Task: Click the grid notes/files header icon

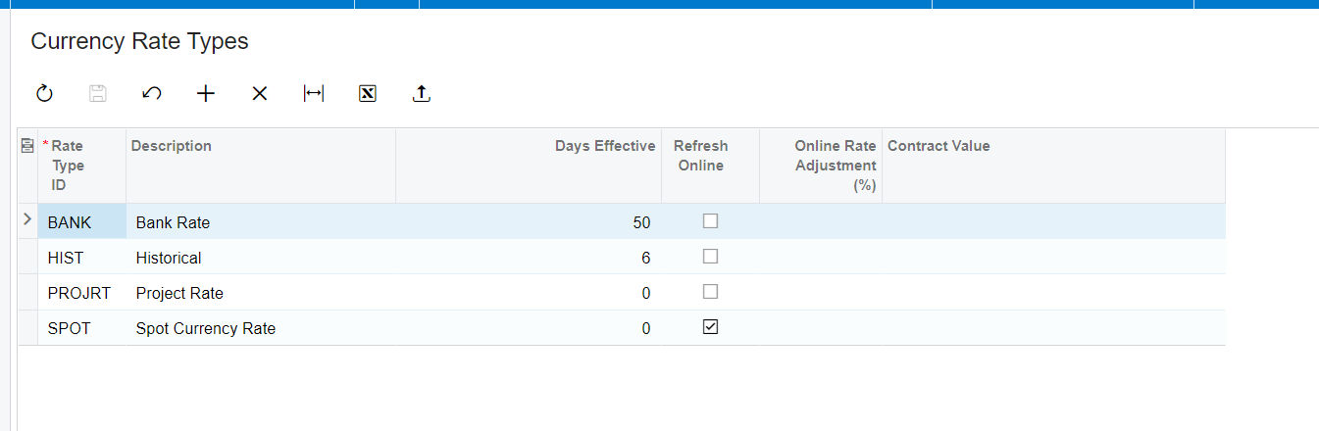Action: click(27, 146)
